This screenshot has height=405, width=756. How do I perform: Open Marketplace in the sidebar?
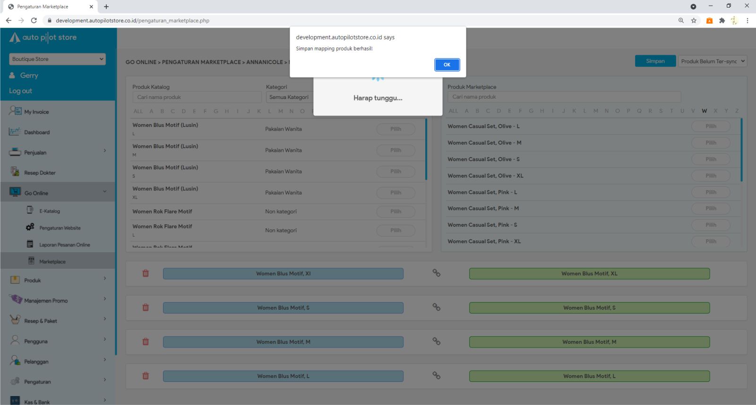coord(52,262)
